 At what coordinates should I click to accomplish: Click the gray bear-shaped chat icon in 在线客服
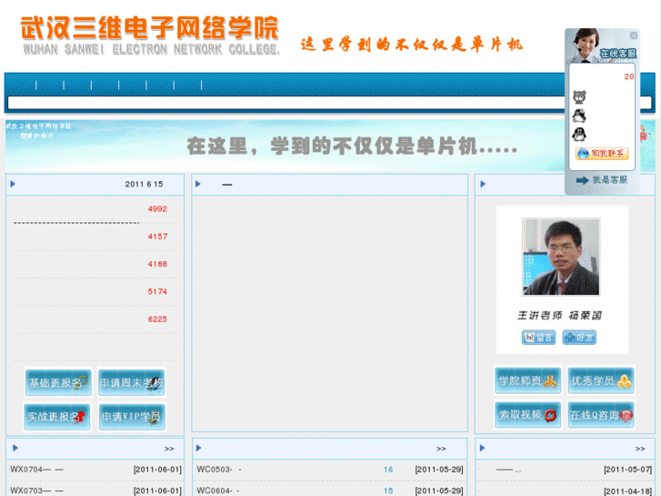[x=580, y=97]
